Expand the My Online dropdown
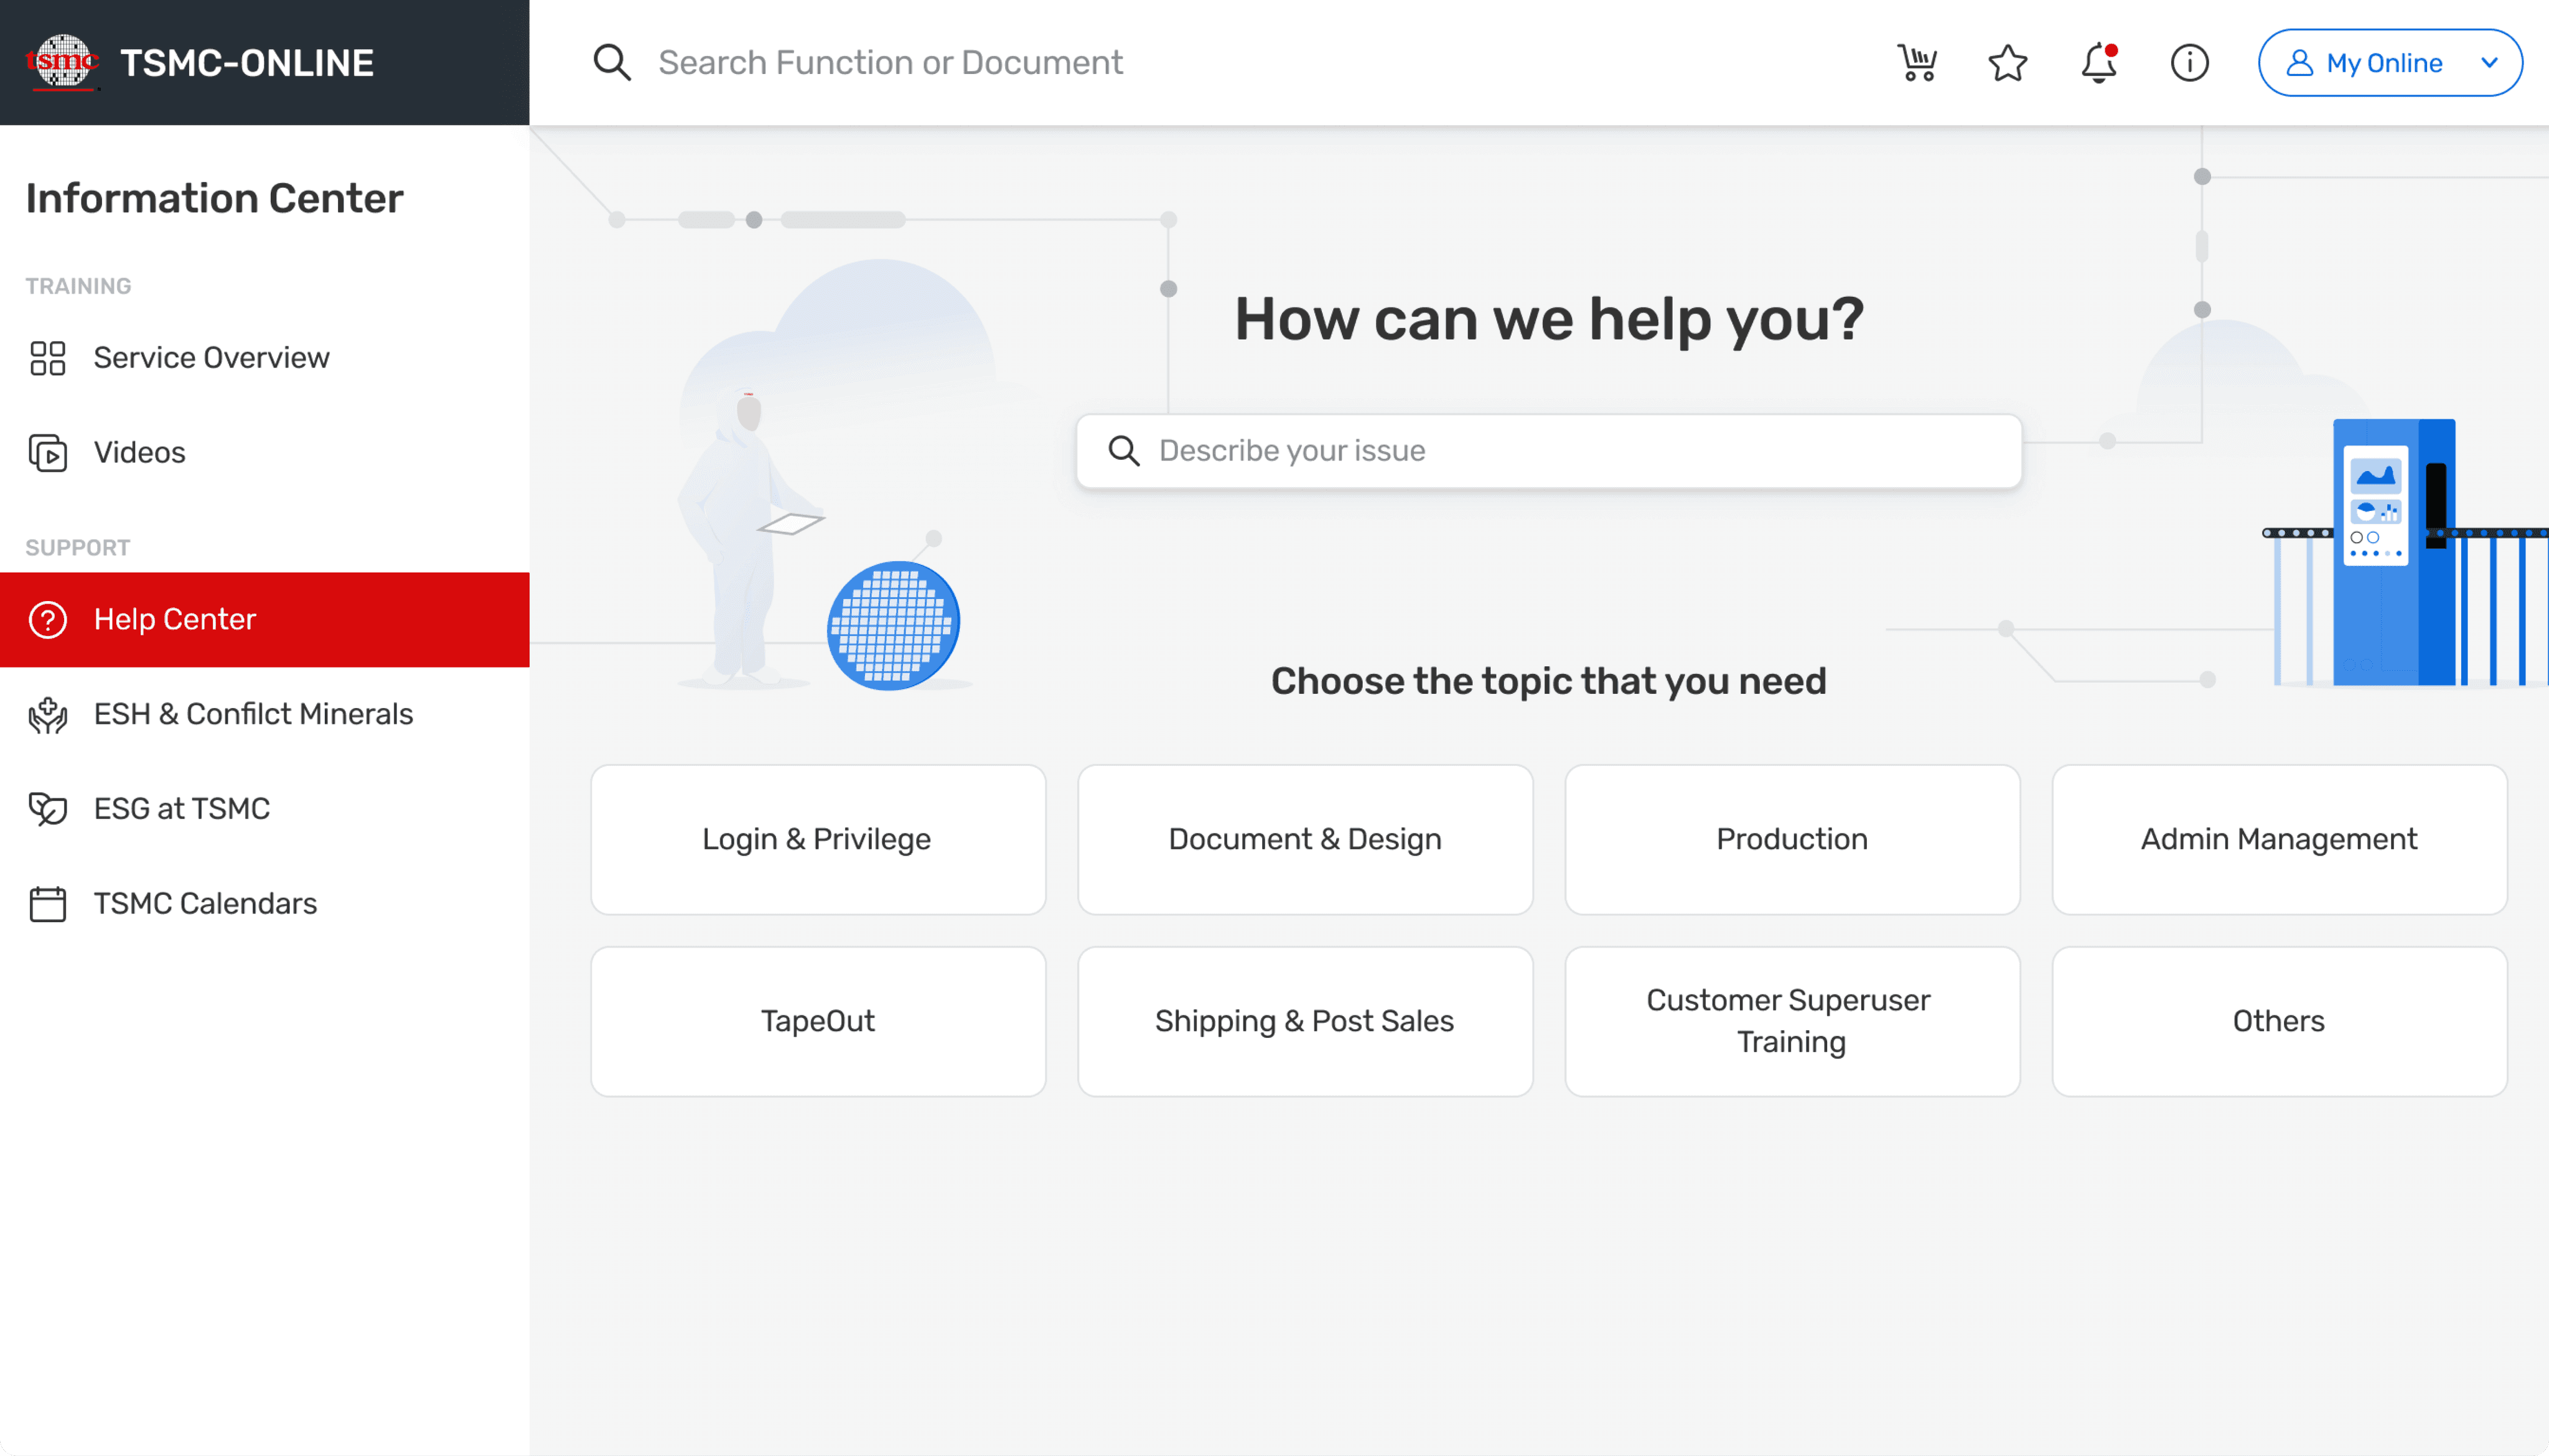Image resolution: width=2549 pixels, height=1456 pixels. click(x=2490, y=63)
